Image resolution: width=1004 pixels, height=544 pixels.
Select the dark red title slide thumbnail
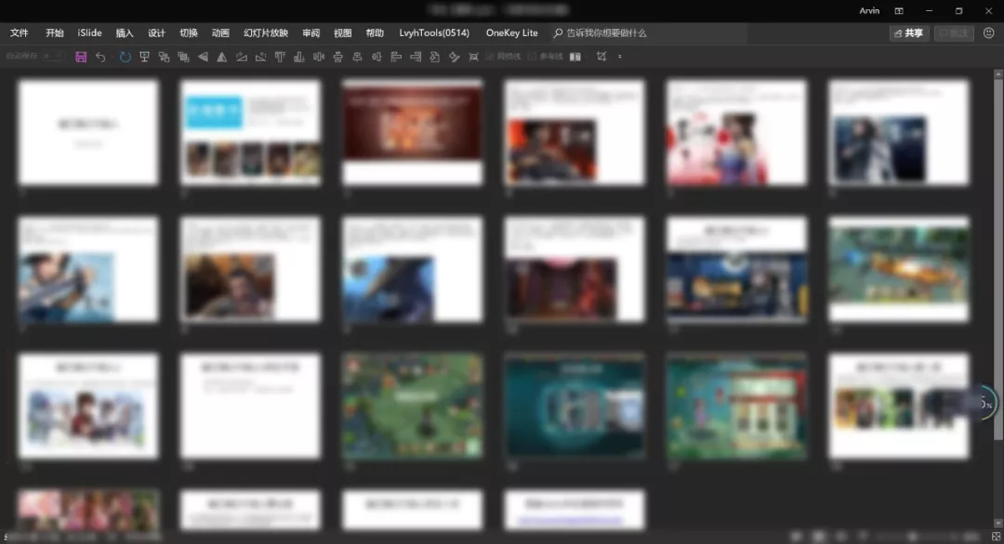(x=413, y=130)
